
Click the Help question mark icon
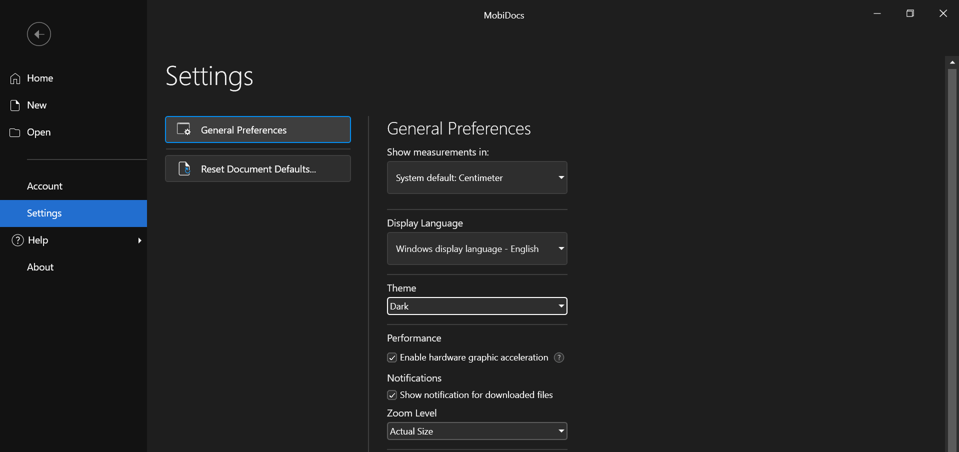click(17, 240)
